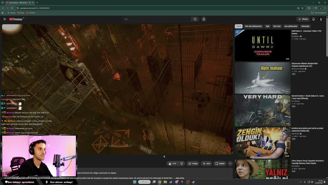Open the PlayStation channel name
Screen dimensions: 328x185
pos(295,36)
